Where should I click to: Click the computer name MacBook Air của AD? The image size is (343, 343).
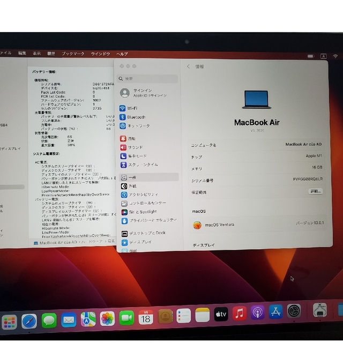click(x=303, y=144)
